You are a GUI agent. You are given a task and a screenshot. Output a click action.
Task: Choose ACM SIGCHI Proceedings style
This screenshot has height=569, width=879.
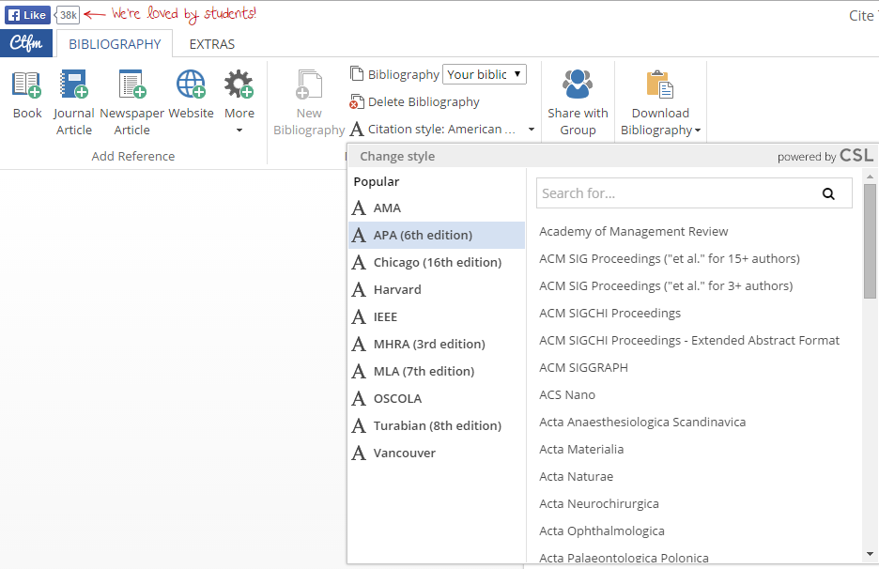coord(609,314)
